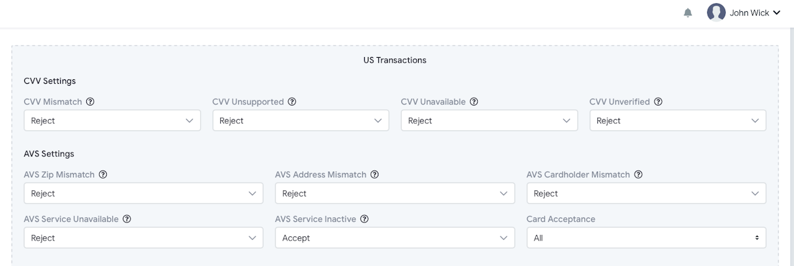Open the AVS Address Mismatch dropdown
This screenshot has height=266, width=794.
(x=395, y=193)
